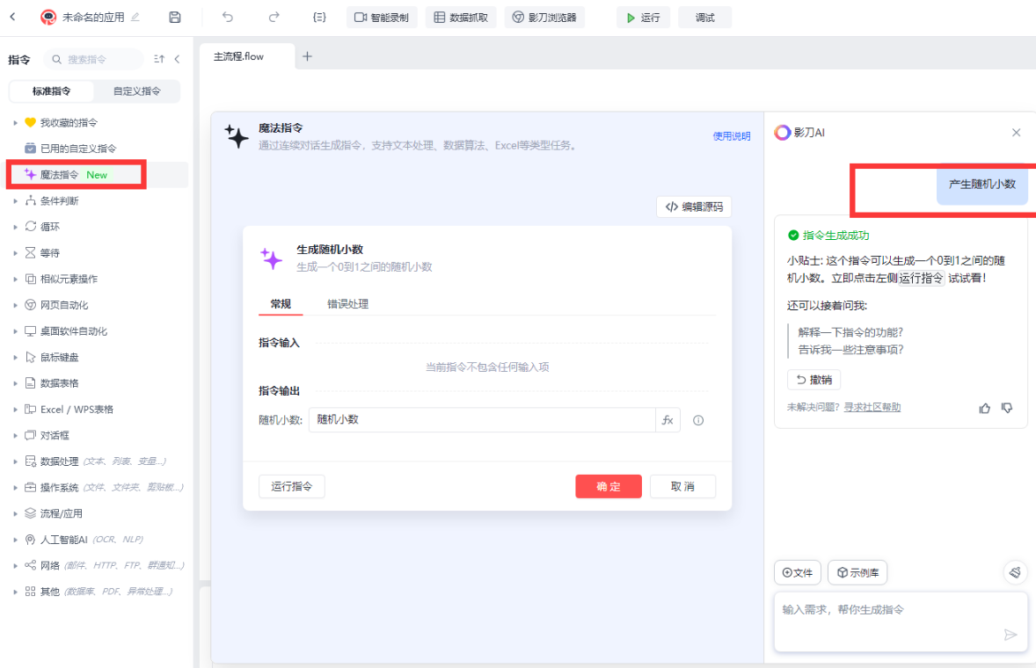The height and width of the screenshot is (668, 1036).
Task: Switch to 自定义指令 toggle
Action: pos(136,91)
